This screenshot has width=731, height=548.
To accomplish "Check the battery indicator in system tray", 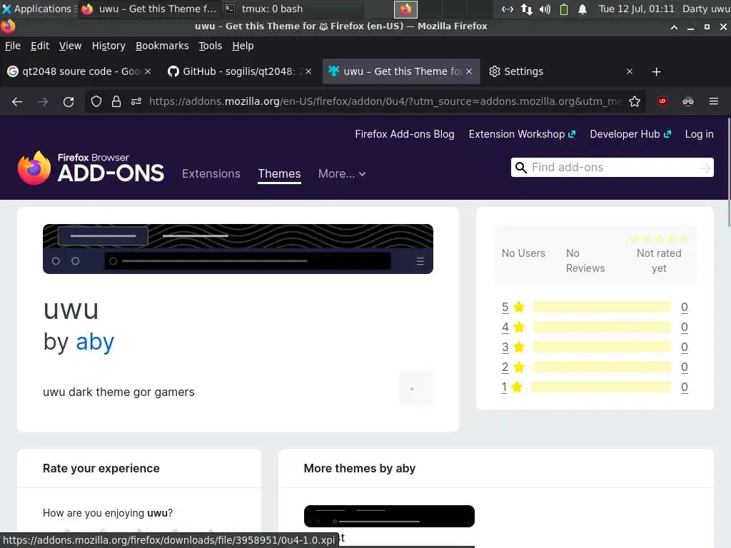I will click(x=564, y=9).
